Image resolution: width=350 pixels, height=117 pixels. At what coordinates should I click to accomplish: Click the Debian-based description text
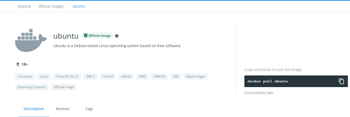point(117,46)
